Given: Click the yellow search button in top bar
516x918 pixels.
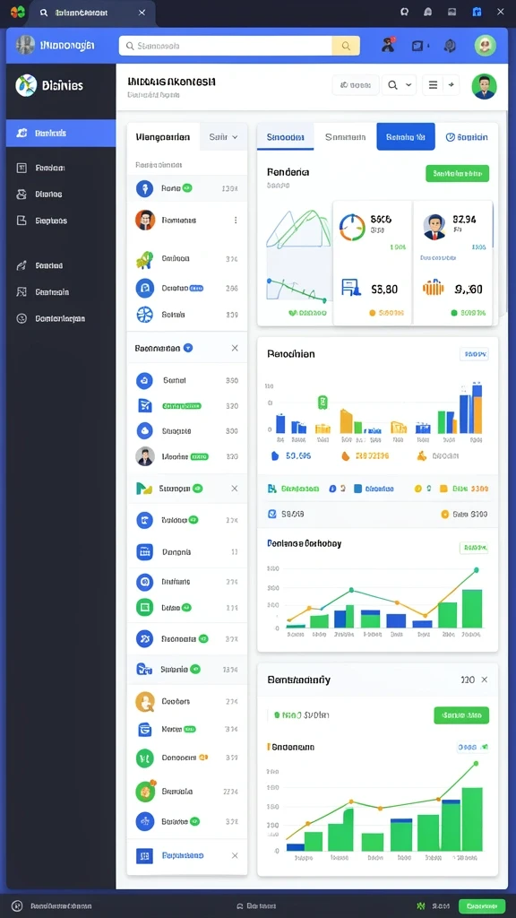Looking at the screenshot, I should 346,46.
